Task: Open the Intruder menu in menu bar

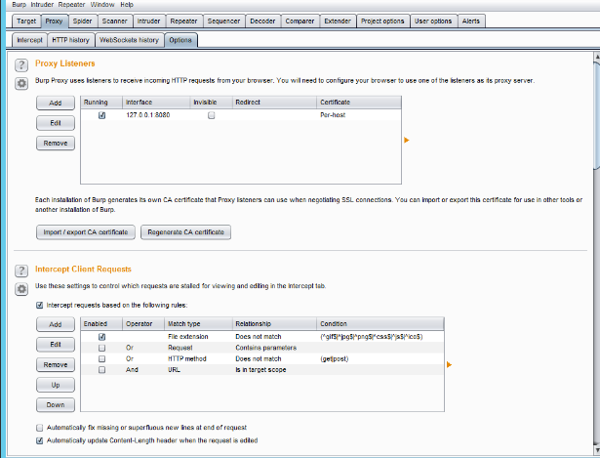Action: pyautogui.click(x=42, y=5)
